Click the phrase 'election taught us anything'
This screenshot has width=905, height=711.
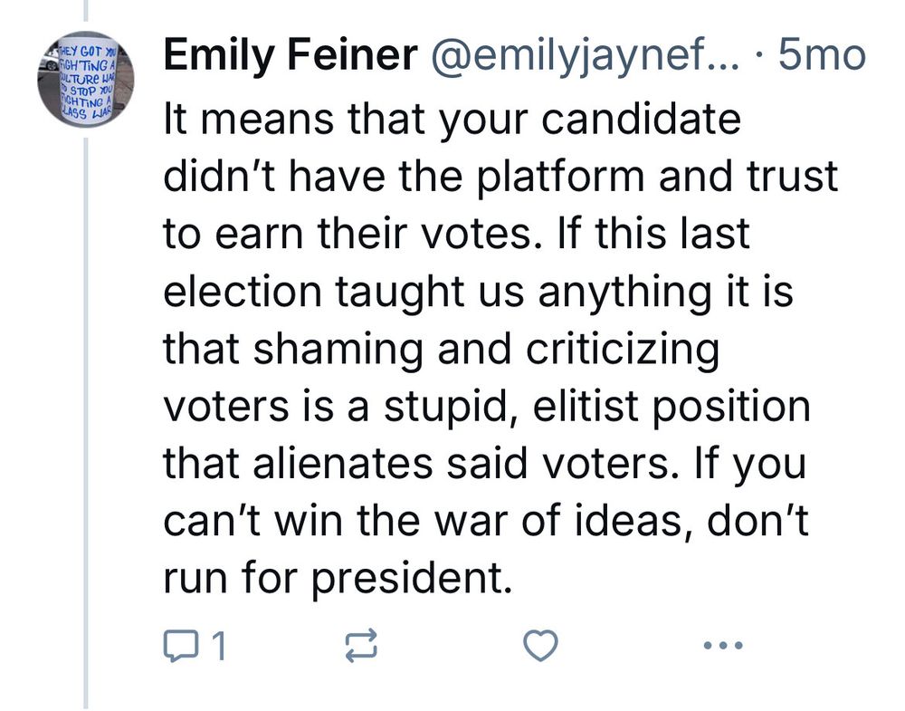click(x=437, y=293)
